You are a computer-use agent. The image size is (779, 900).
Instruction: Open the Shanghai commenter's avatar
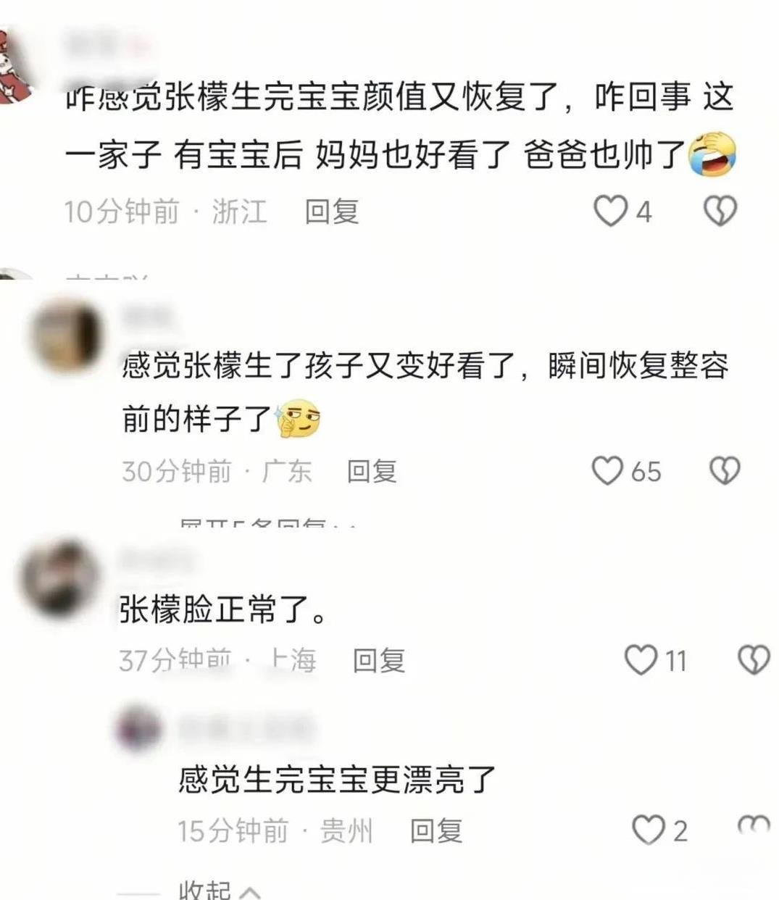(59, 579)
